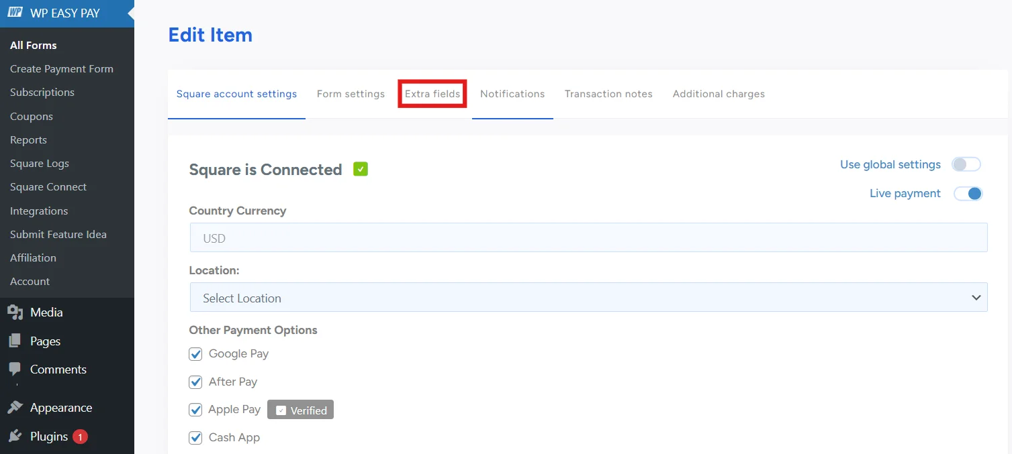This screenshot has height=454, width=1012.
Task: Click the Location: label text
Action: tap(214, 270)
